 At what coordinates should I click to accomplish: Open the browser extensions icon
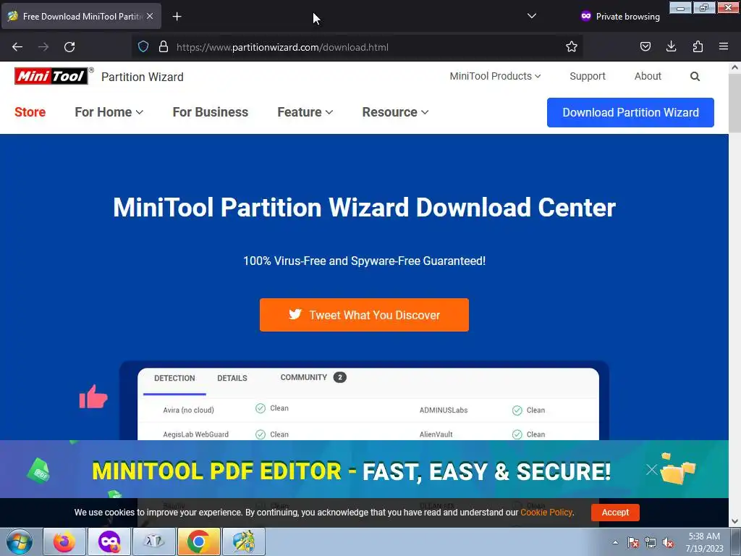(698, 47)
